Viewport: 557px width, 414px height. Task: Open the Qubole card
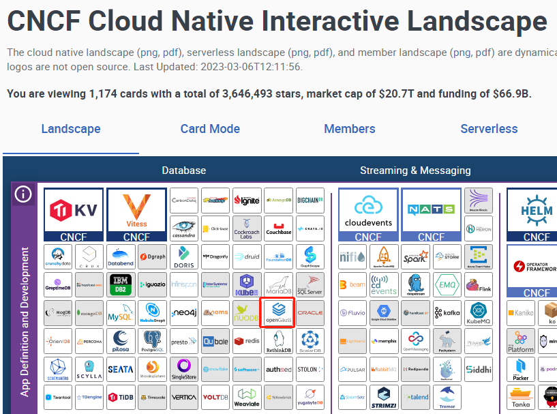point(215,341)
